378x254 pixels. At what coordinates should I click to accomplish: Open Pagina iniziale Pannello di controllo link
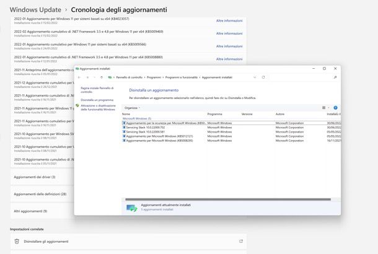pyautogui.click(x=97, y=90)
